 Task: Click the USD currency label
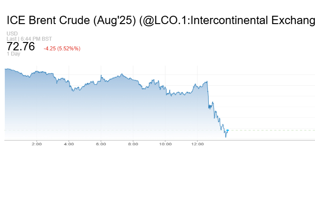[12, 33]
